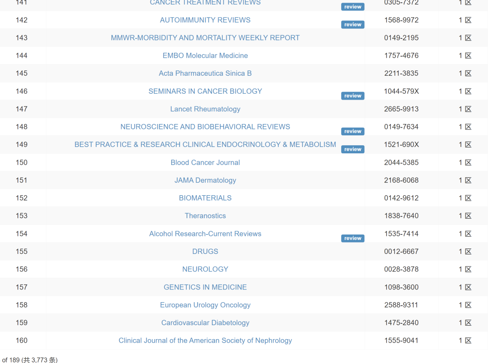
Task: Select ISSN 2211-3835 cell
Action: (x=401, y=74)
